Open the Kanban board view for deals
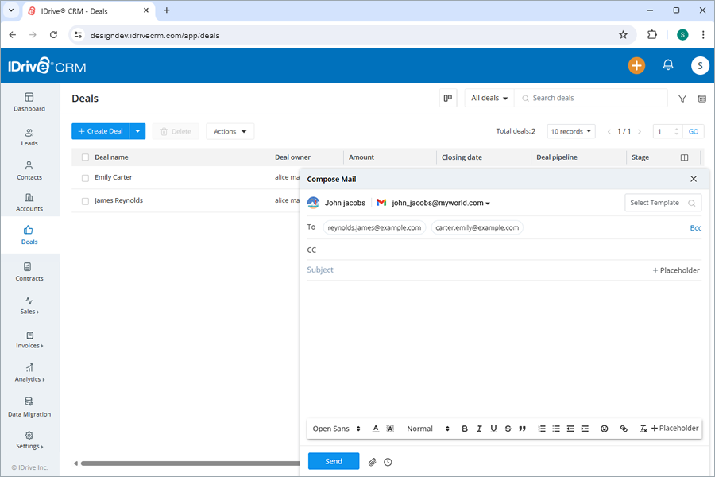 point(447,97)
